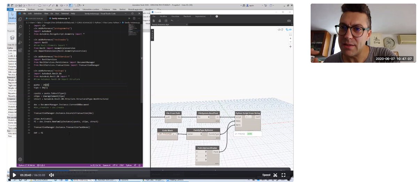The height and width of the screenshot is (182, 418).
Task: Open the Extensions icon in VS Code
Action: coord(20,50)
